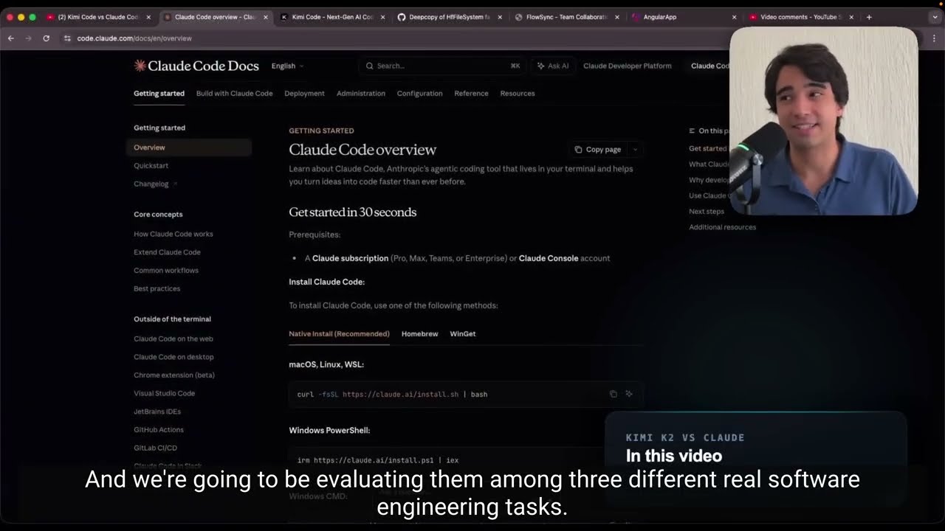945x531 pixels.
Task: Open the Reference tab
Action: click(x=471, y=94)
